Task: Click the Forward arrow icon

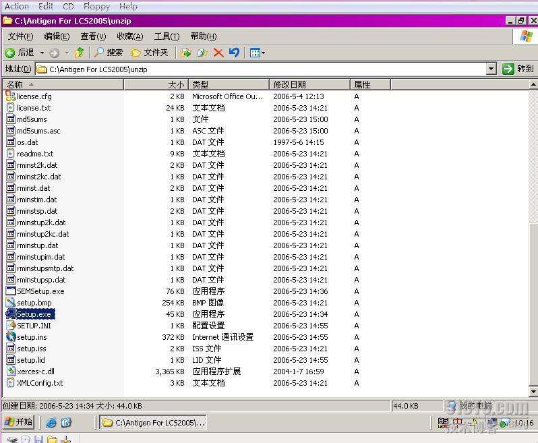Action: pos(54,53)
